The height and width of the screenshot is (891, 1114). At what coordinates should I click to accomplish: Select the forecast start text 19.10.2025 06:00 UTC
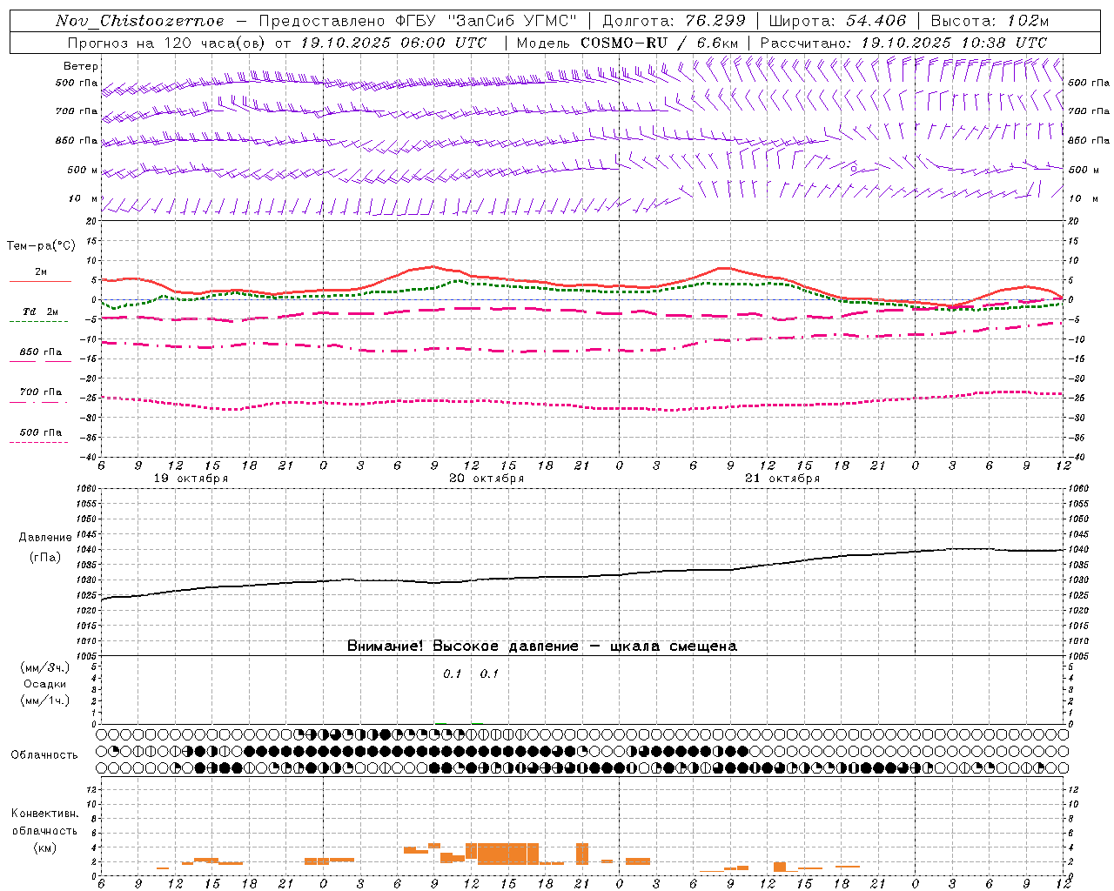click(393, 43)
